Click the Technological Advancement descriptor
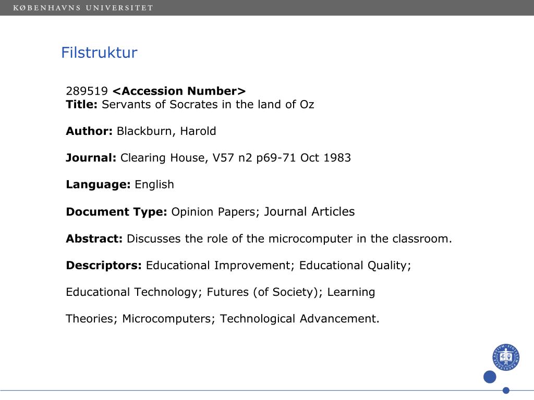The width and height of the screenshot is (534, 400). [299, 319]
